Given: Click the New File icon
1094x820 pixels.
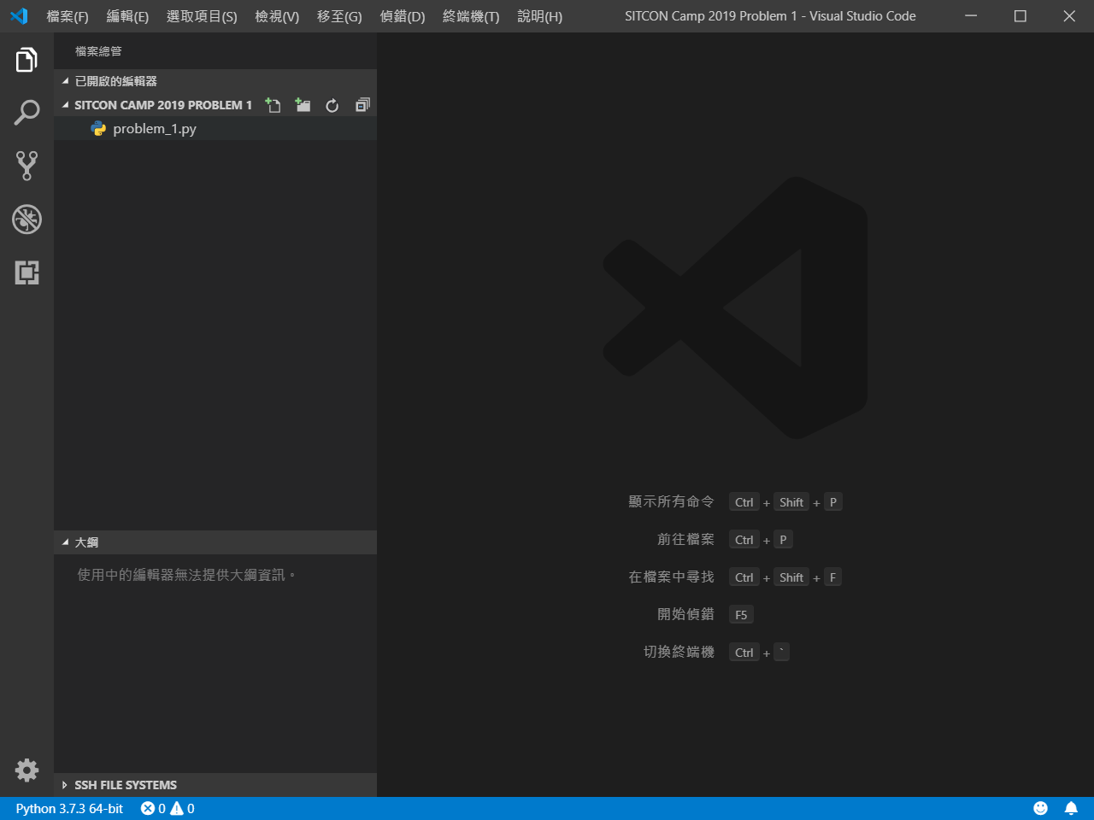Looking at the screenshot, I should 273,105.
